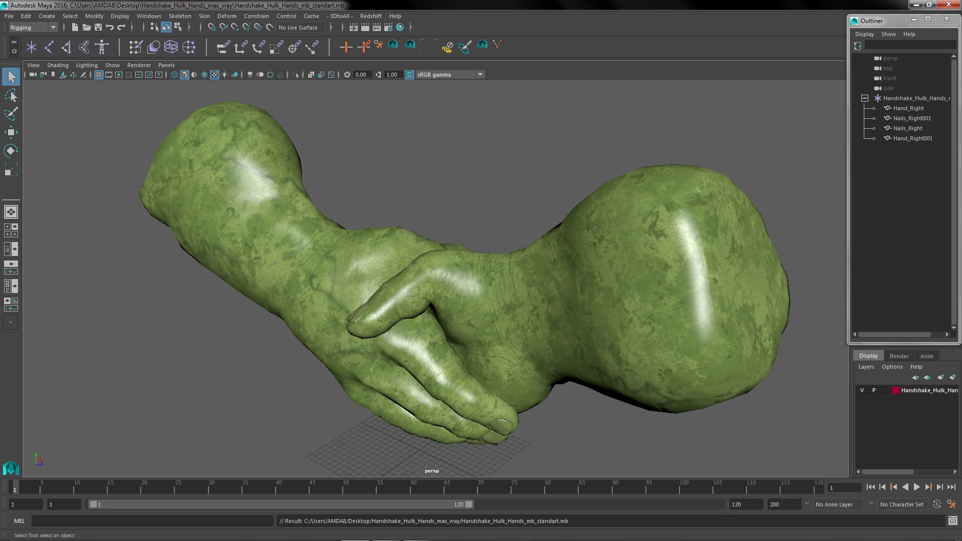This screenshot has height=541, width=962.
Task: Open animation preferences running figure icon
Action: coord(951,504)
